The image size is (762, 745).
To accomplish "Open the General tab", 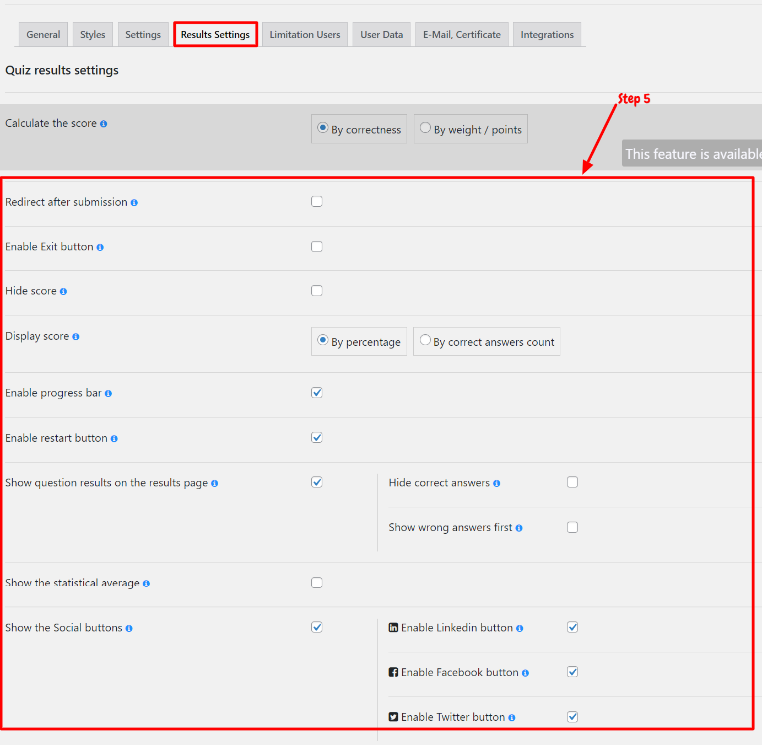I will coord(43,34).
